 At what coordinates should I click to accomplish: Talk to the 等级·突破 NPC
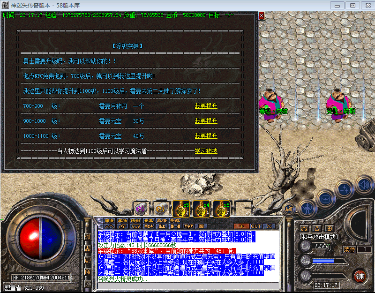(272, 105)
